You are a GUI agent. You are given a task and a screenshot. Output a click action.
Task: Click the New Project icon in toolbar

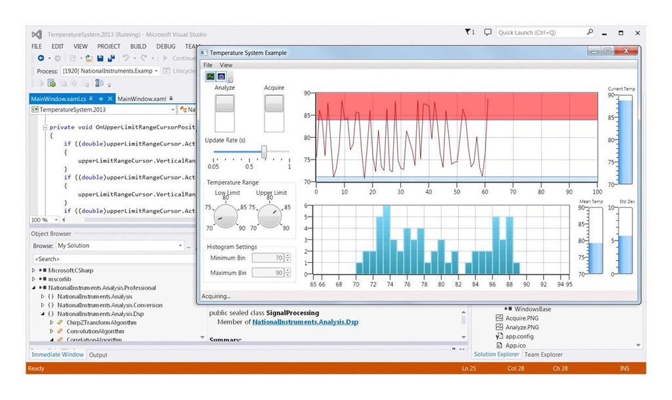pos(72,58)
